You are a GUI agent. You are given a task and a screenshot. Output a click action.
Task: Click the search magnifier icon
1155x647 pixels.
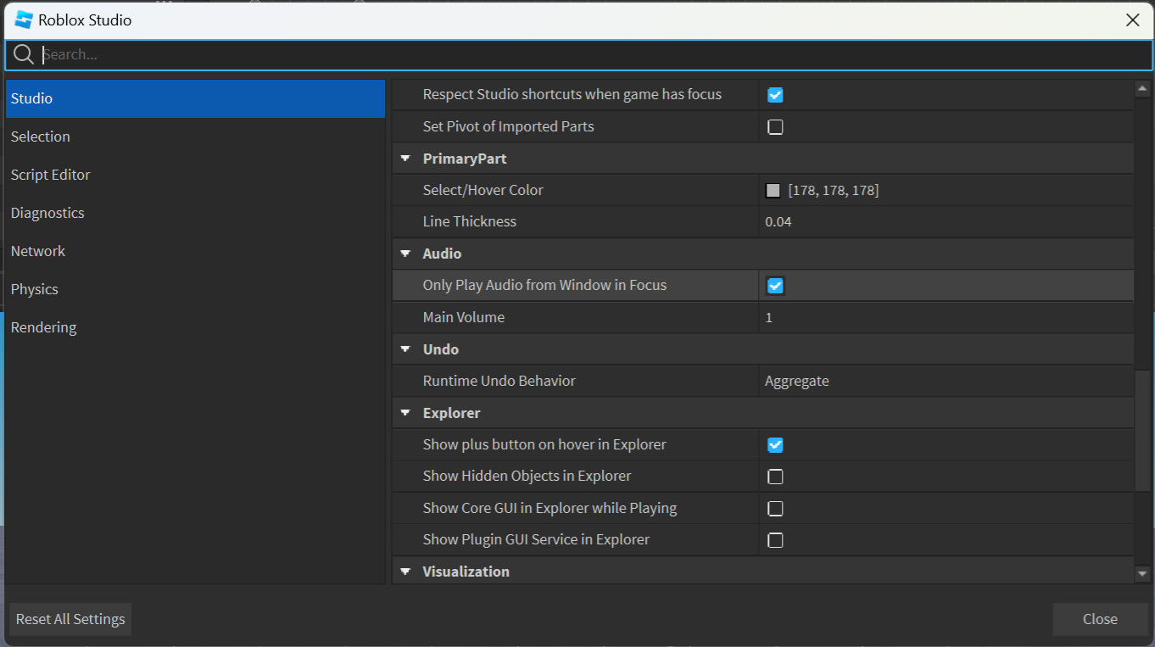(24, 55)
